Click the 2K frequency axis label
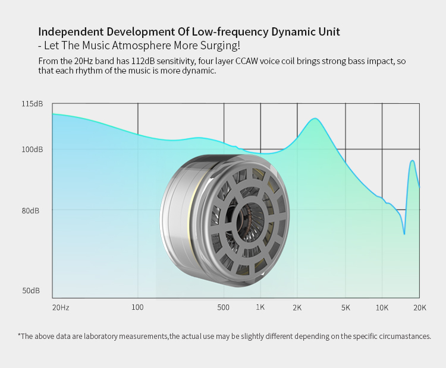 pyautogui.click(x=297, y=307)
